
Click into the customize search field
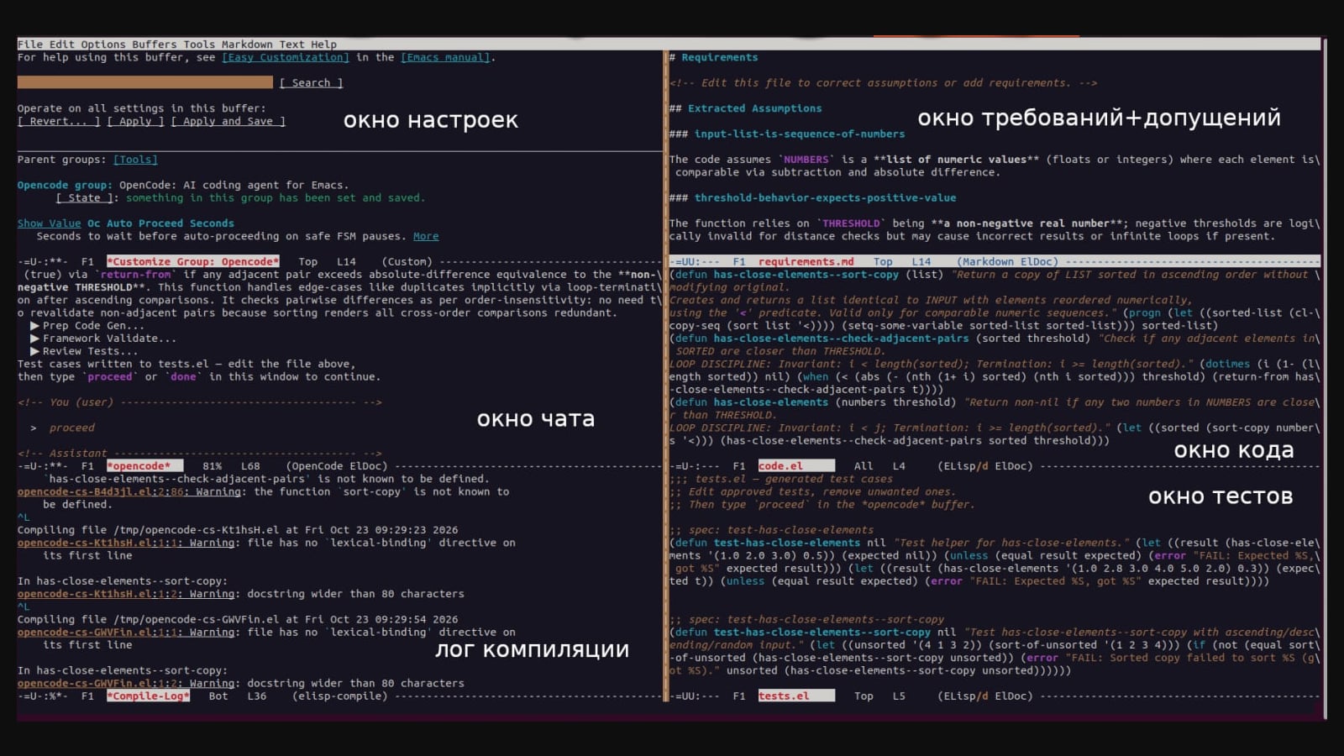click(x=145, y=82)
